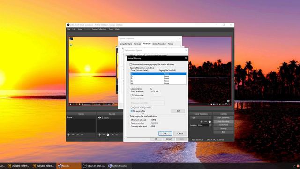Switch to Hardware tab in System Properties

(x=137, y=44)
